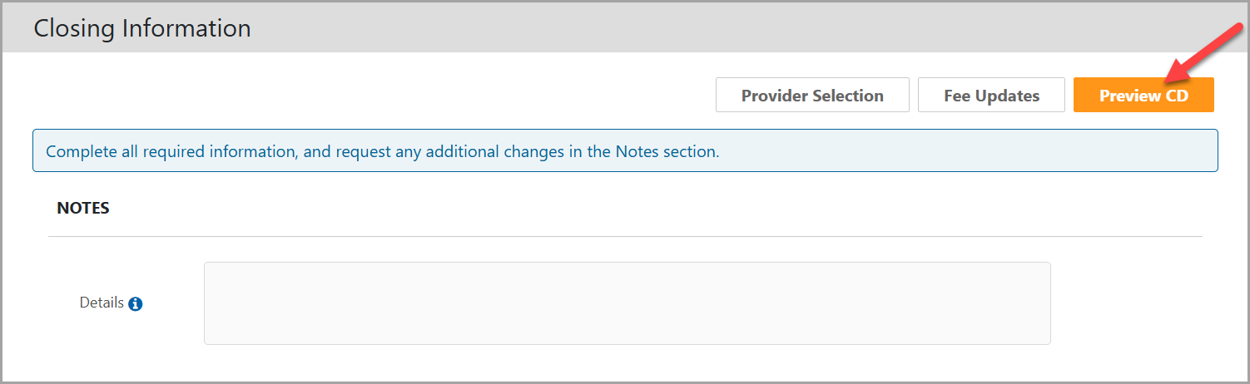Show the Details help tooltip icon
Image resolution: width=1250 pixels, height=384 pixels.
pos(136,304)
